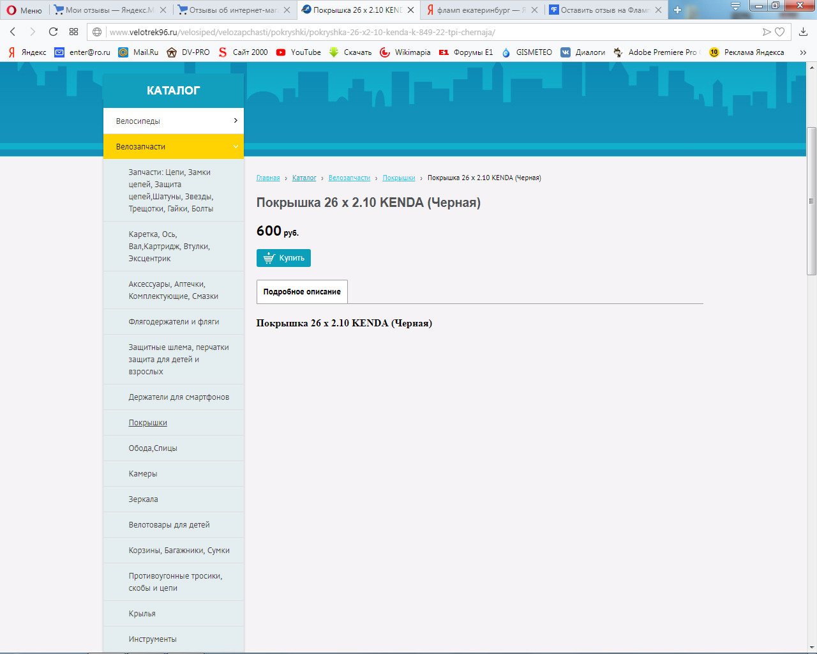The width and height of the screenshot is (817, 654).
Task: Open the Speed Dial start page grid
Action: pos(74,32)
